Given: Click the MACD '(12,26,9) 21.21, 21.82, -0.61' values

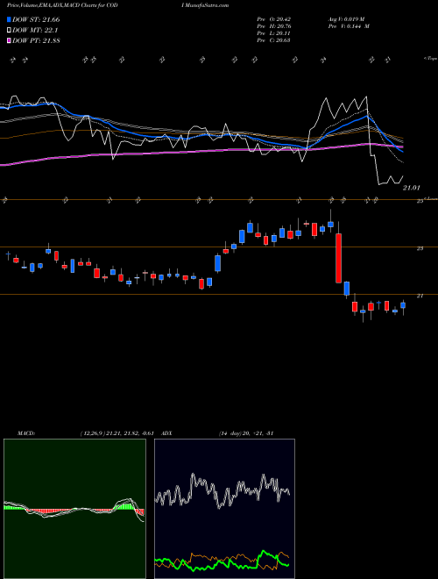Looking at the screenshot, I should tap(117, 433).
